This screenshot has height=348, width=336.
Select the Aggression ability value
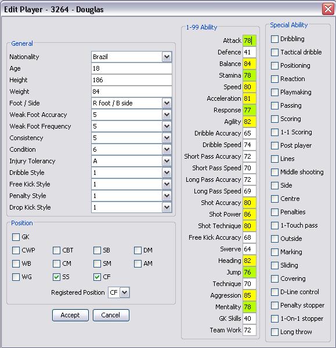pyautogui.click(x=250, y=295)
